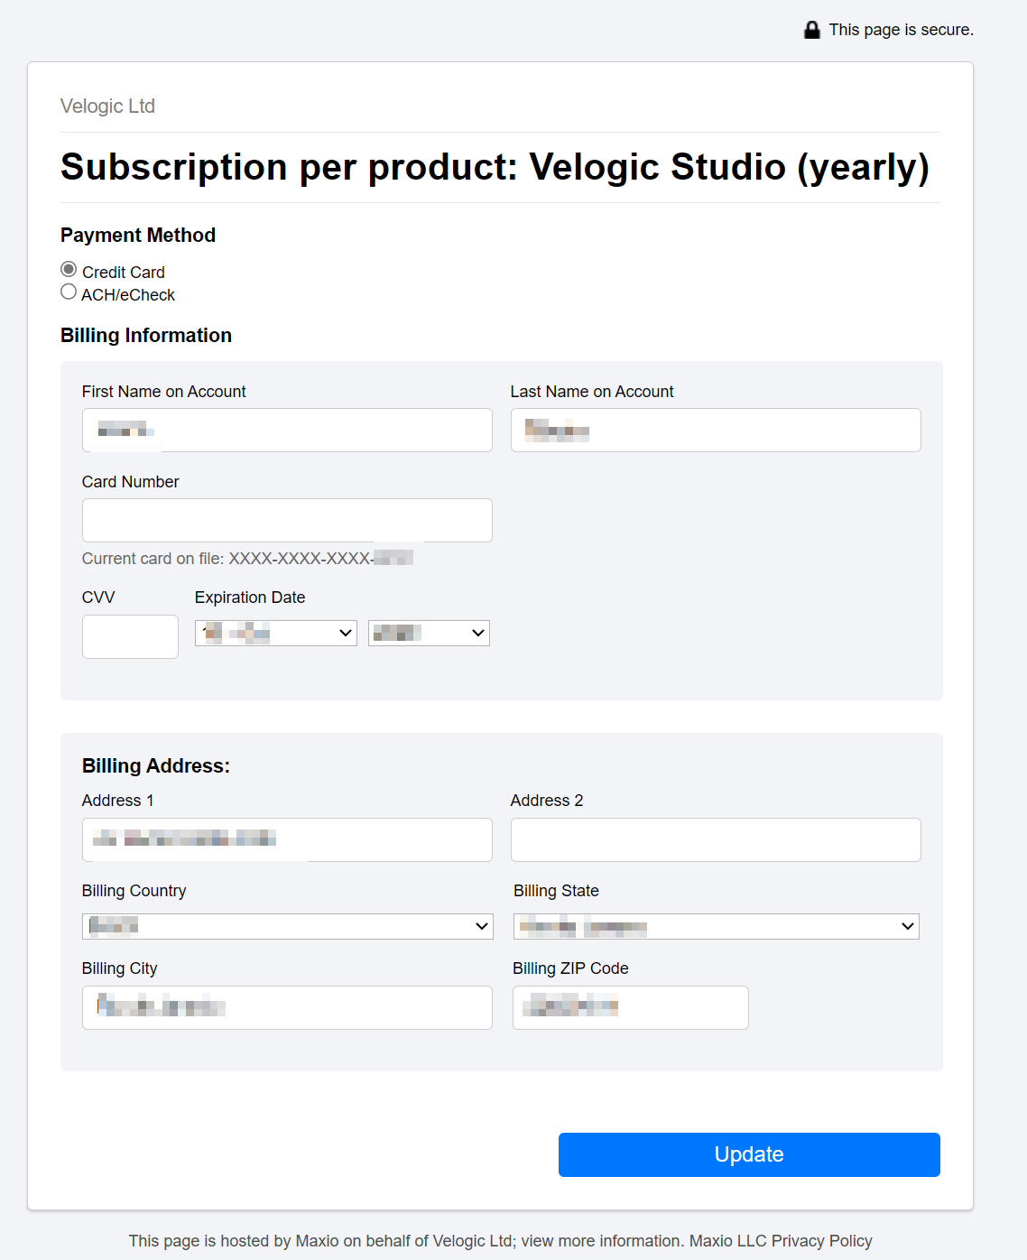Click the Billing ZIP Code field
This screenshot has width=1027, height=1260.
point(631,1007)
